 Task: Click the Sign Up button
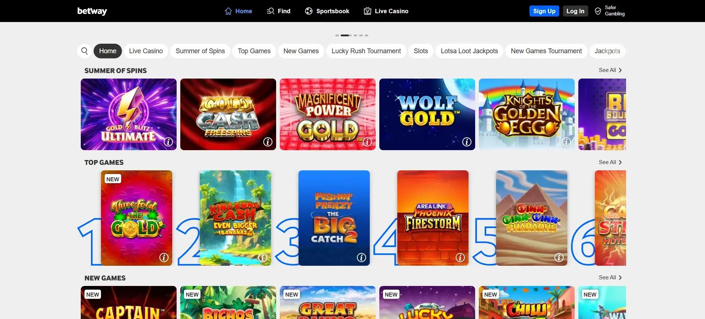point(544,11)
